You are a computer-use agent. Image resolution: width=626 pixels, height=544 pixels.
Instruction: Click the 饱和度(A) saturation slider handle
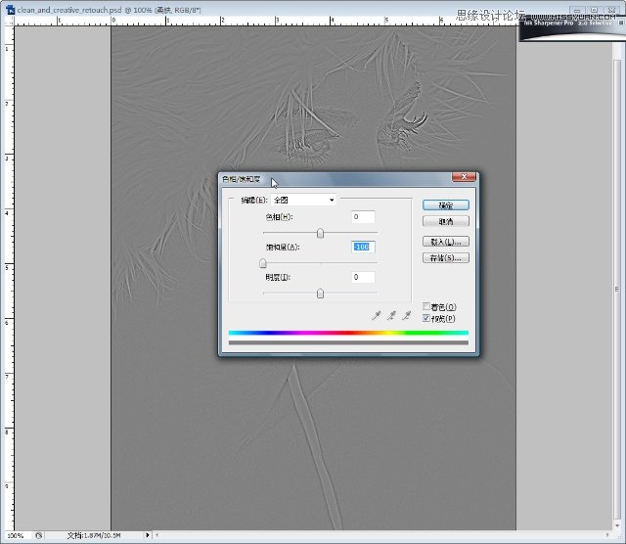click(x=263, y=263)
